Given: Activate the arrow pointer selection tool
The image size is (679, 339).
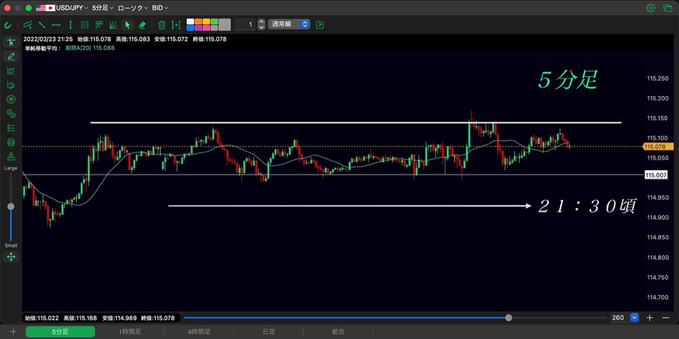Looking at the screenshot, I should [x=127, y=25].
